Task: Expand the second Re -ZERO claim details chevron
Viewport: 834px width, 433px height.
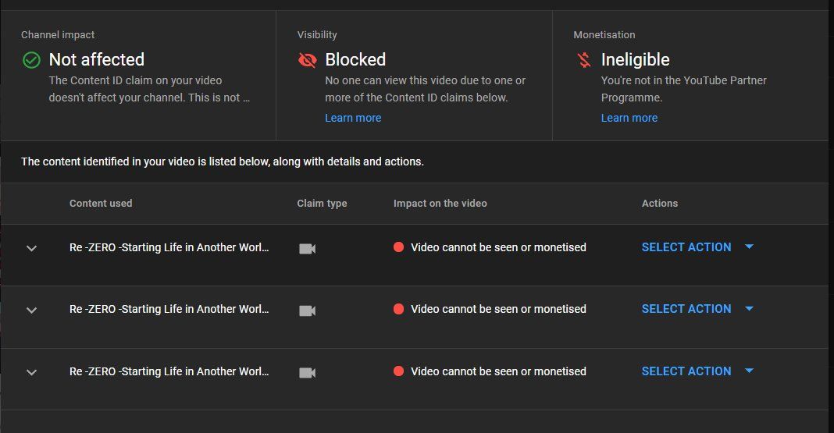Action: tap(32, 310)
